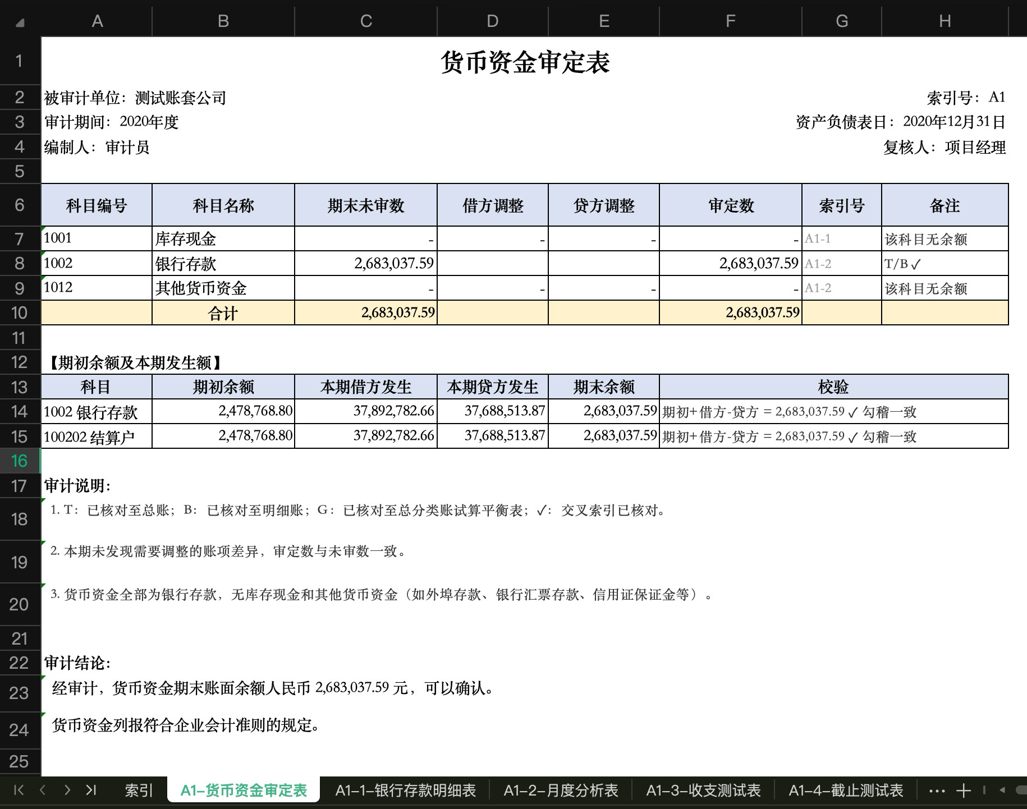Click 审定数 total 2,683,037.59 in 合计 row
Screen dimensions: 1027x809
click(731, 312)
